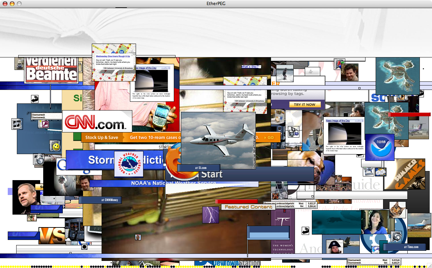Click the tiny white truck thumbnail

(19, 64)
